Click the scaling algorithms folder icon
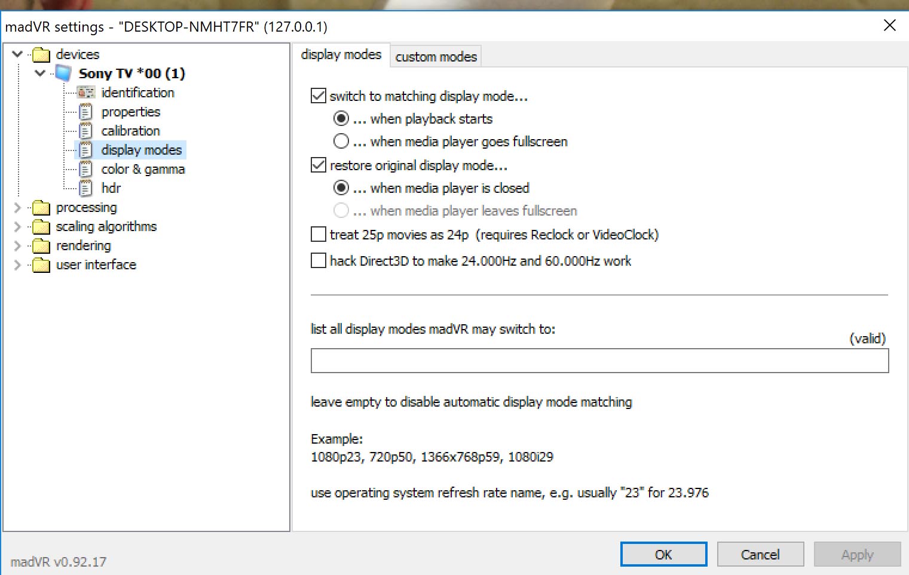The width and height of the screenshot is (909, 575). [x=41, y=227]
